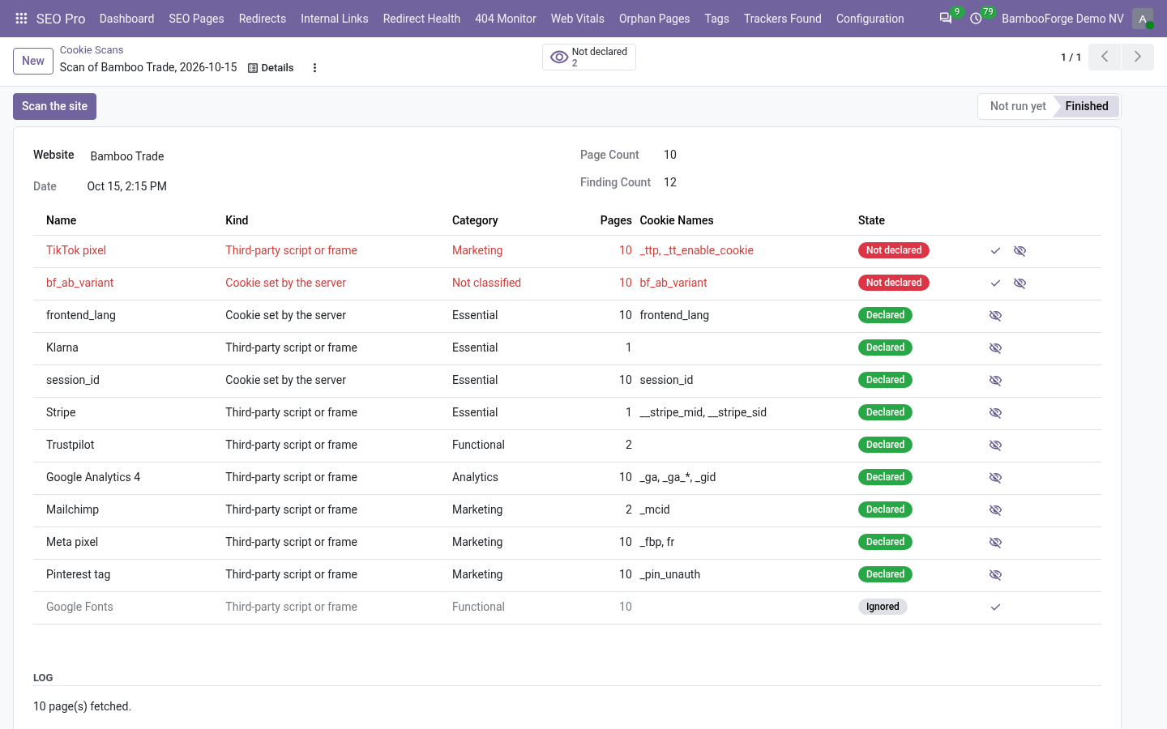Viewport: 1167px width, 729px height.
Task: Go to previous record arrow
Action: pyautogui.click(x=1105, y=57)
